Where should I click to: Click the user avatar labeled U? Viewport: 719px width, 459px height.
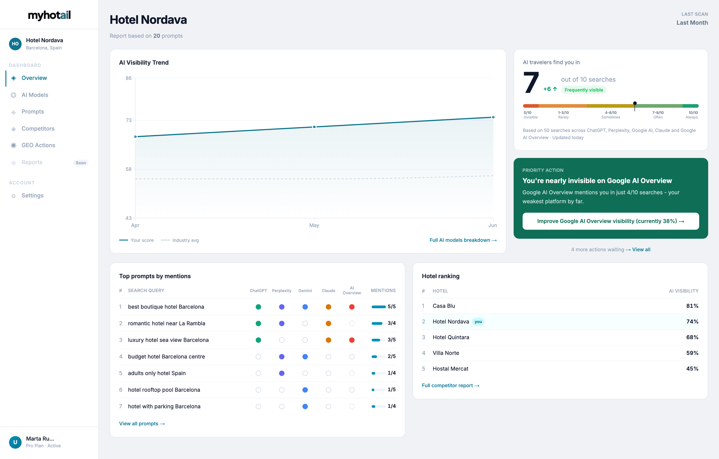pyautogui.click(x=15, y=442)
